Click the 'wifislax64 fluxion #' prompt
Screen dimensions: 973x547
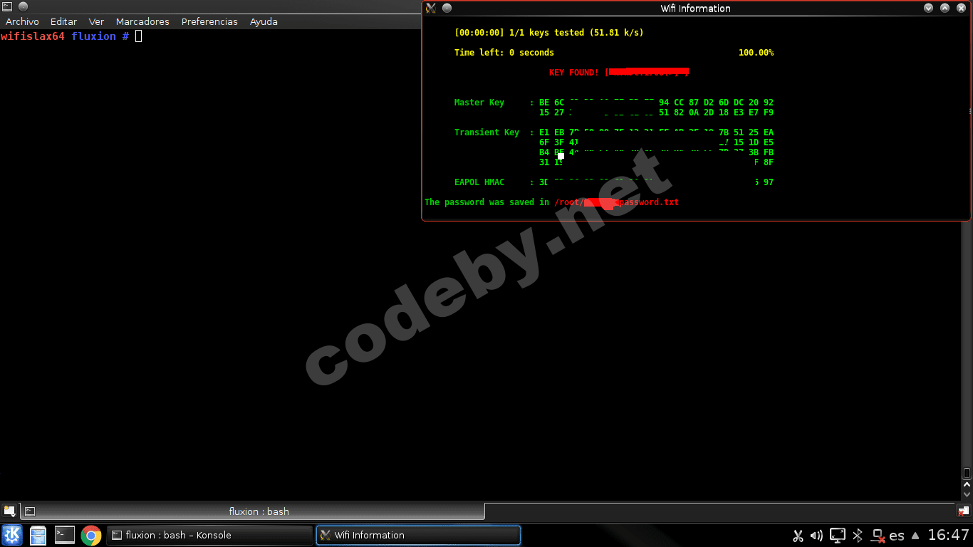pos(65,36)
